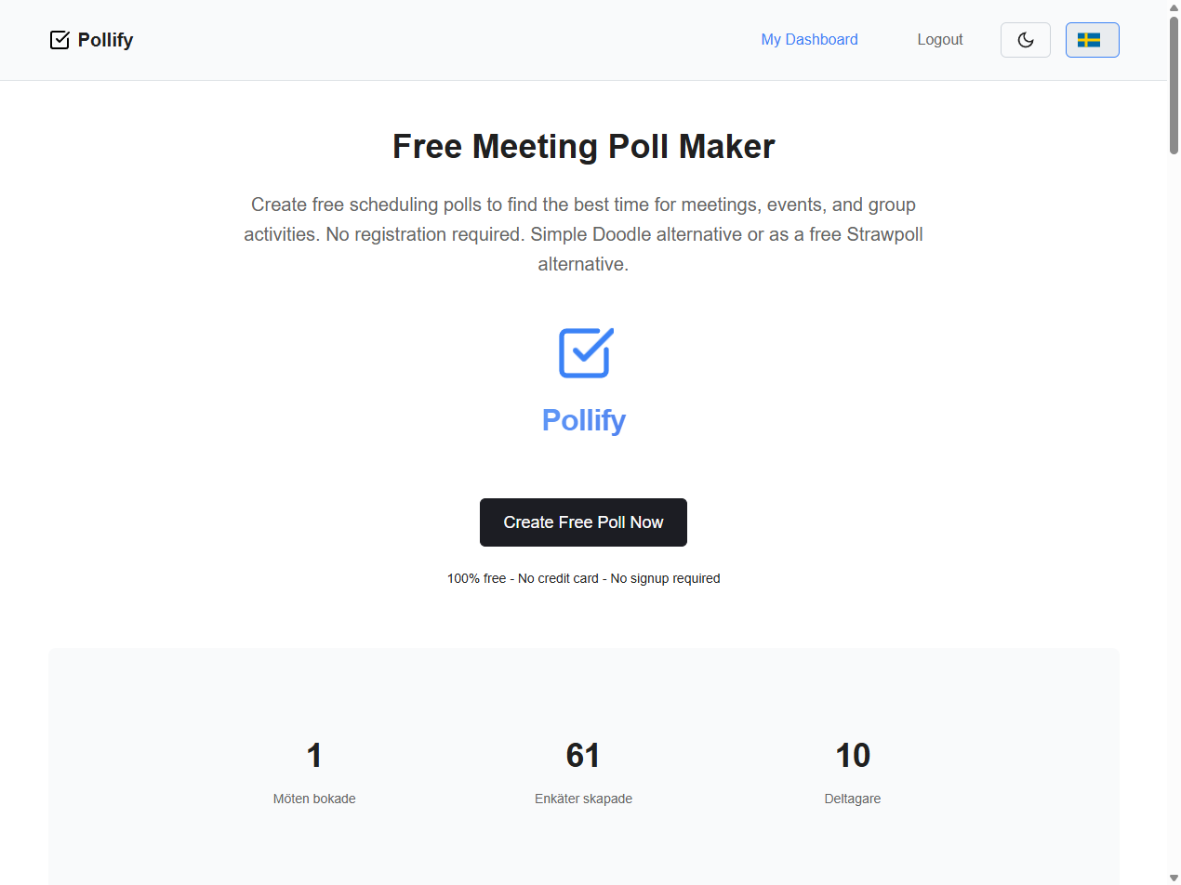Viewport: 1181px width, 885px height.
Task: Activate dark theme with the crescent icon
Action: click(x=1025, y=39)
